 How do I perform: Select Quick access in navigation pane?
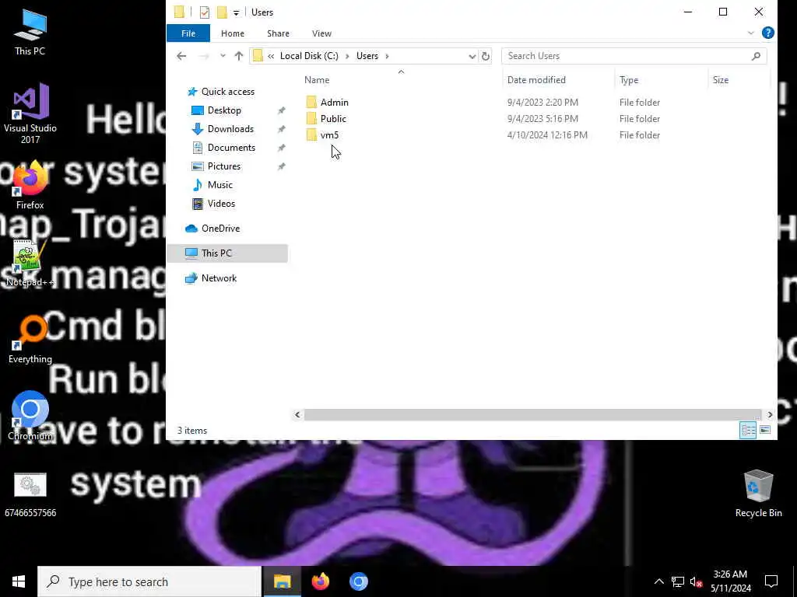tap(228, 92)
